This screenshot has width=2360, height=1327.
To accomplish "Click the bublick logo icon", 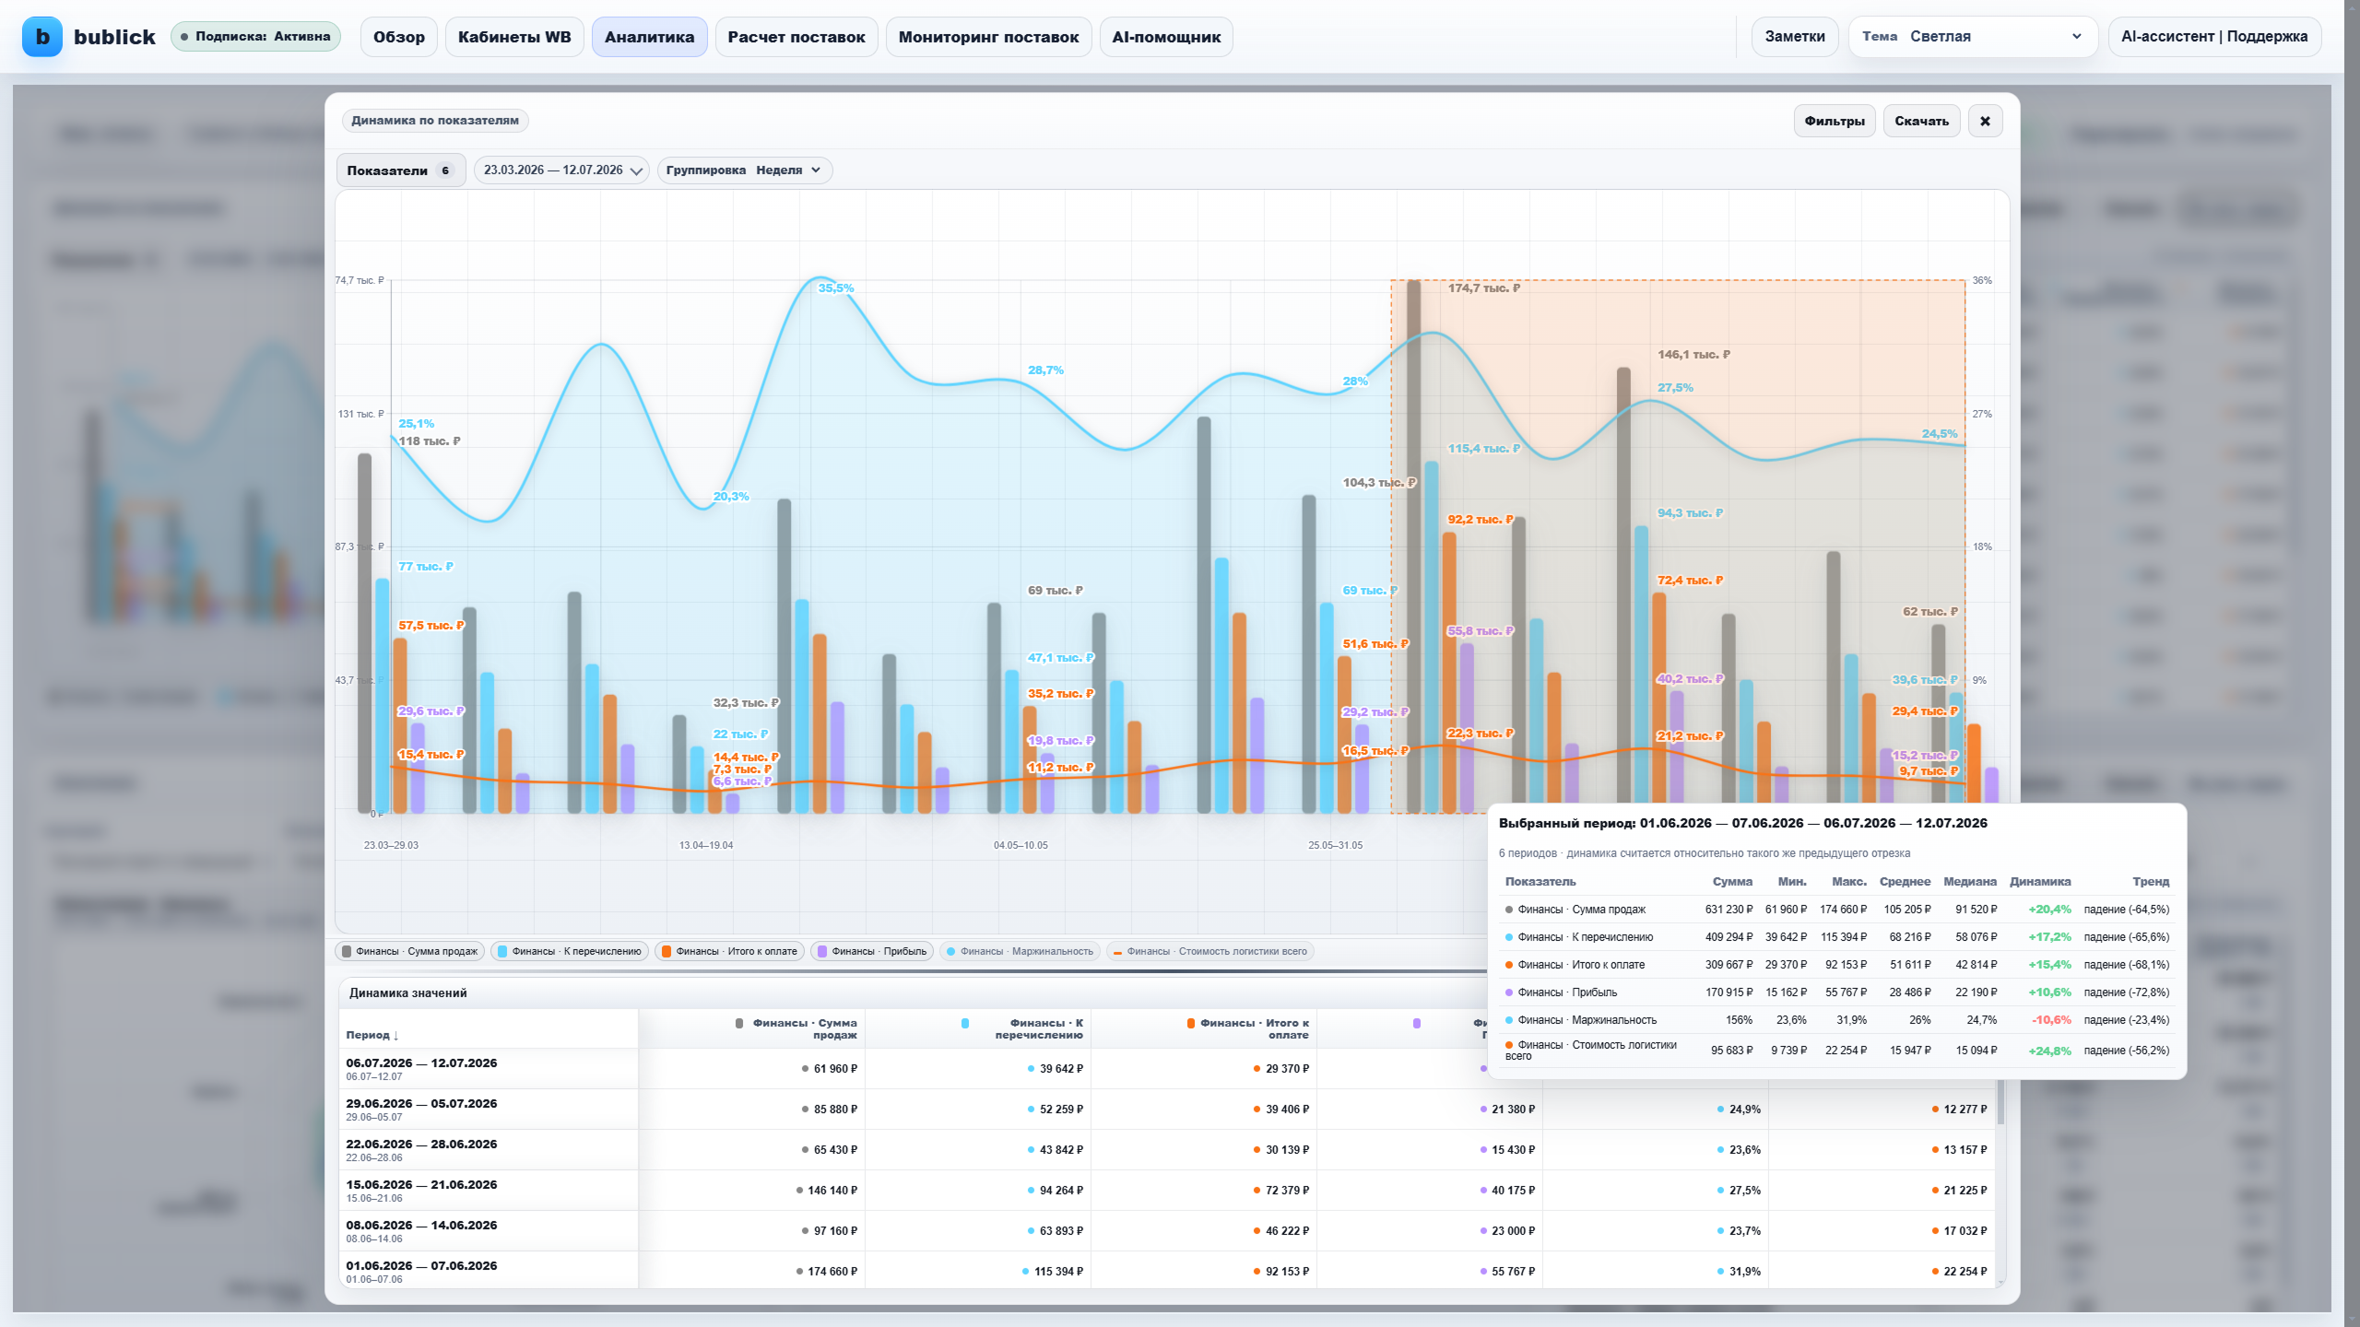I will click(x=41, y=37).
